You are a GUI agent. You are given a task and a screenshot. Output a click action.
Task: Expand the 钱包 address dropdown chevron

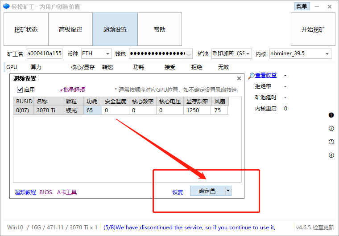pos(189,54)
